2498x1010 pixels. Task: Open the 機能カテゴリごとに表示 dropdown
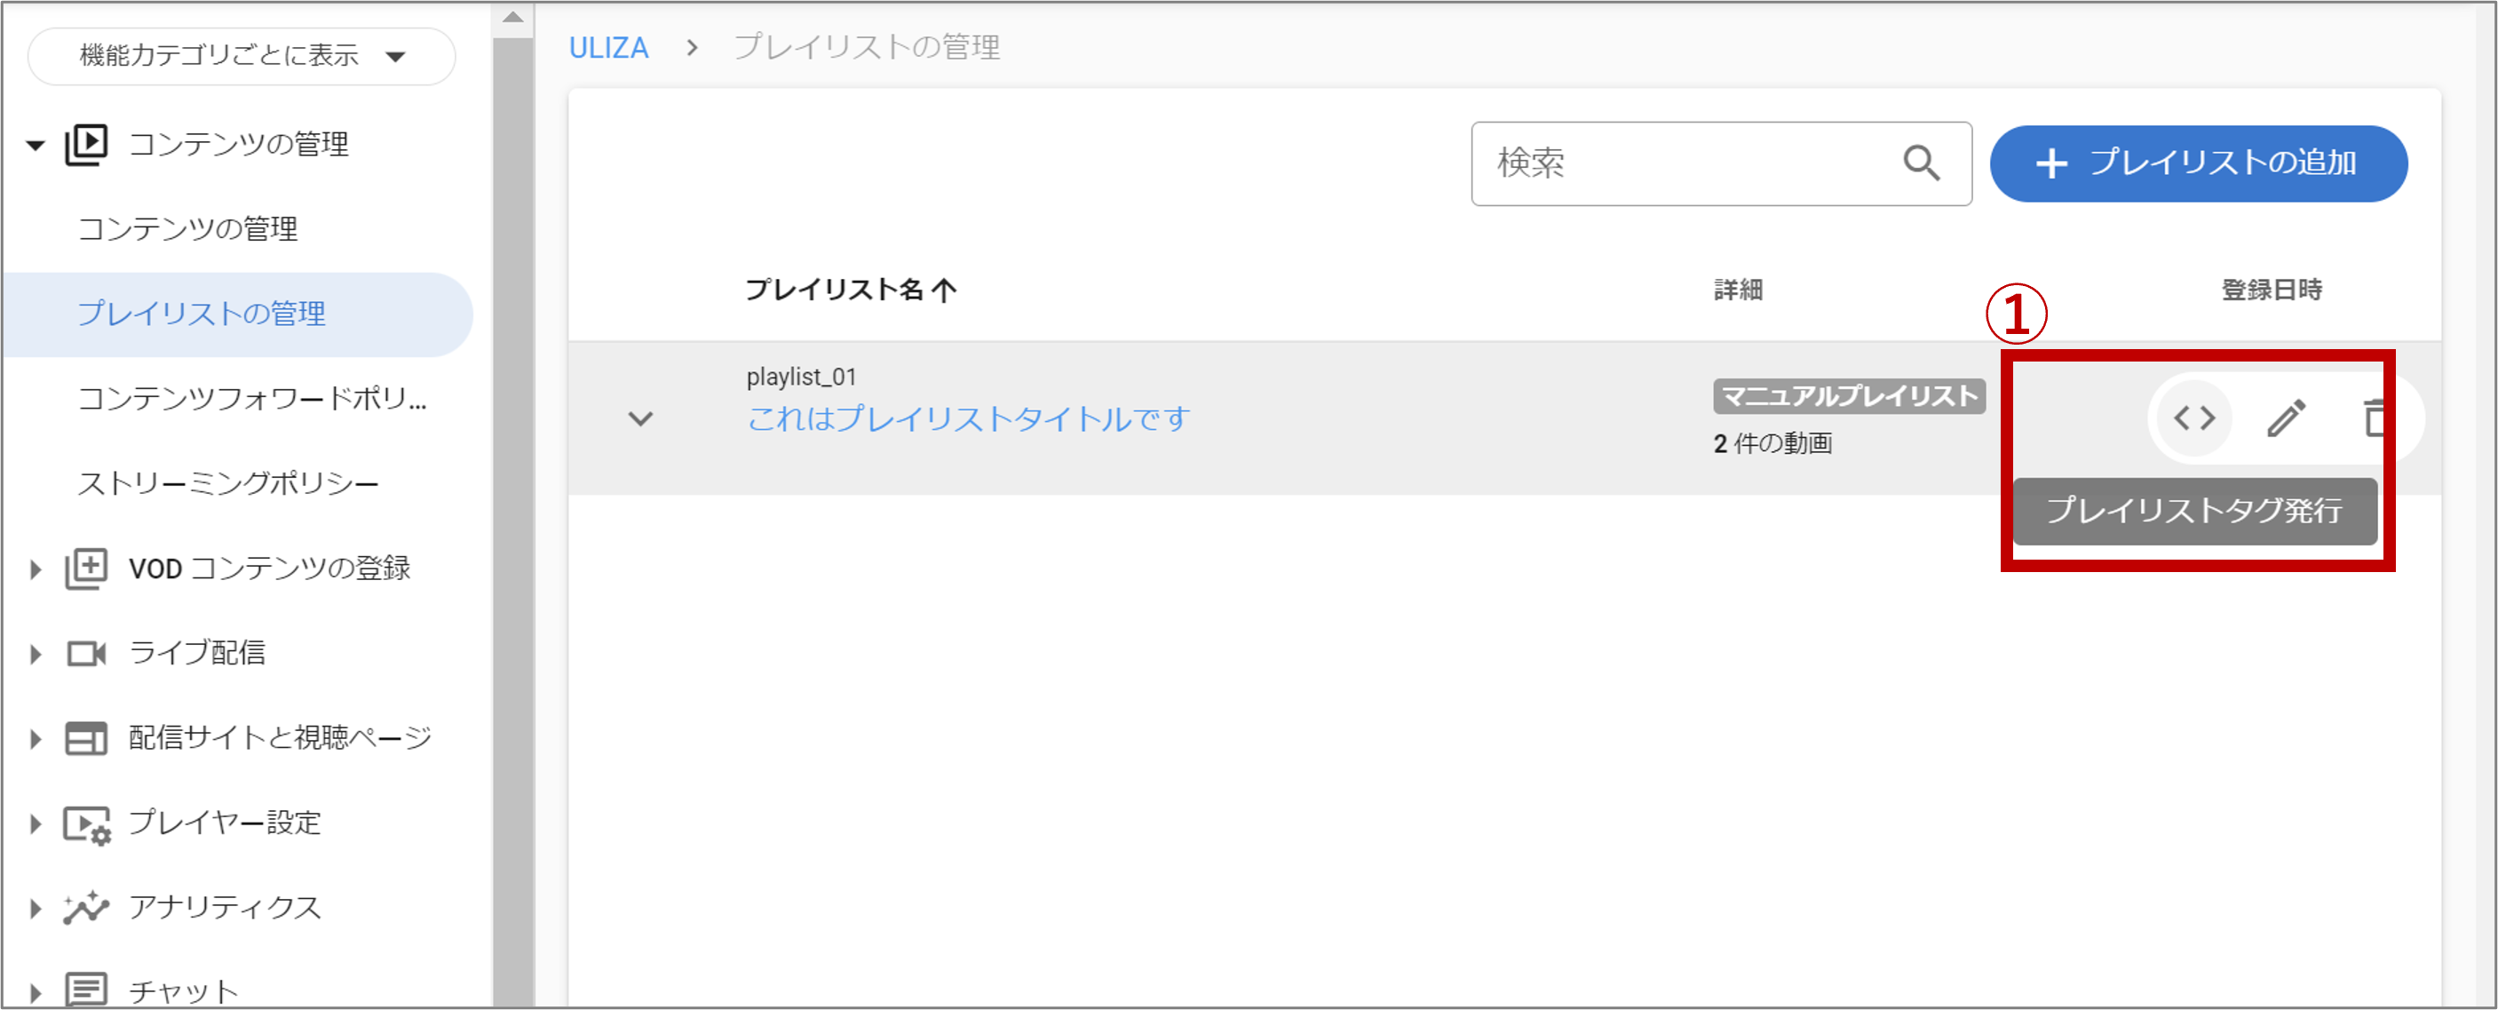tap(242, 56)
